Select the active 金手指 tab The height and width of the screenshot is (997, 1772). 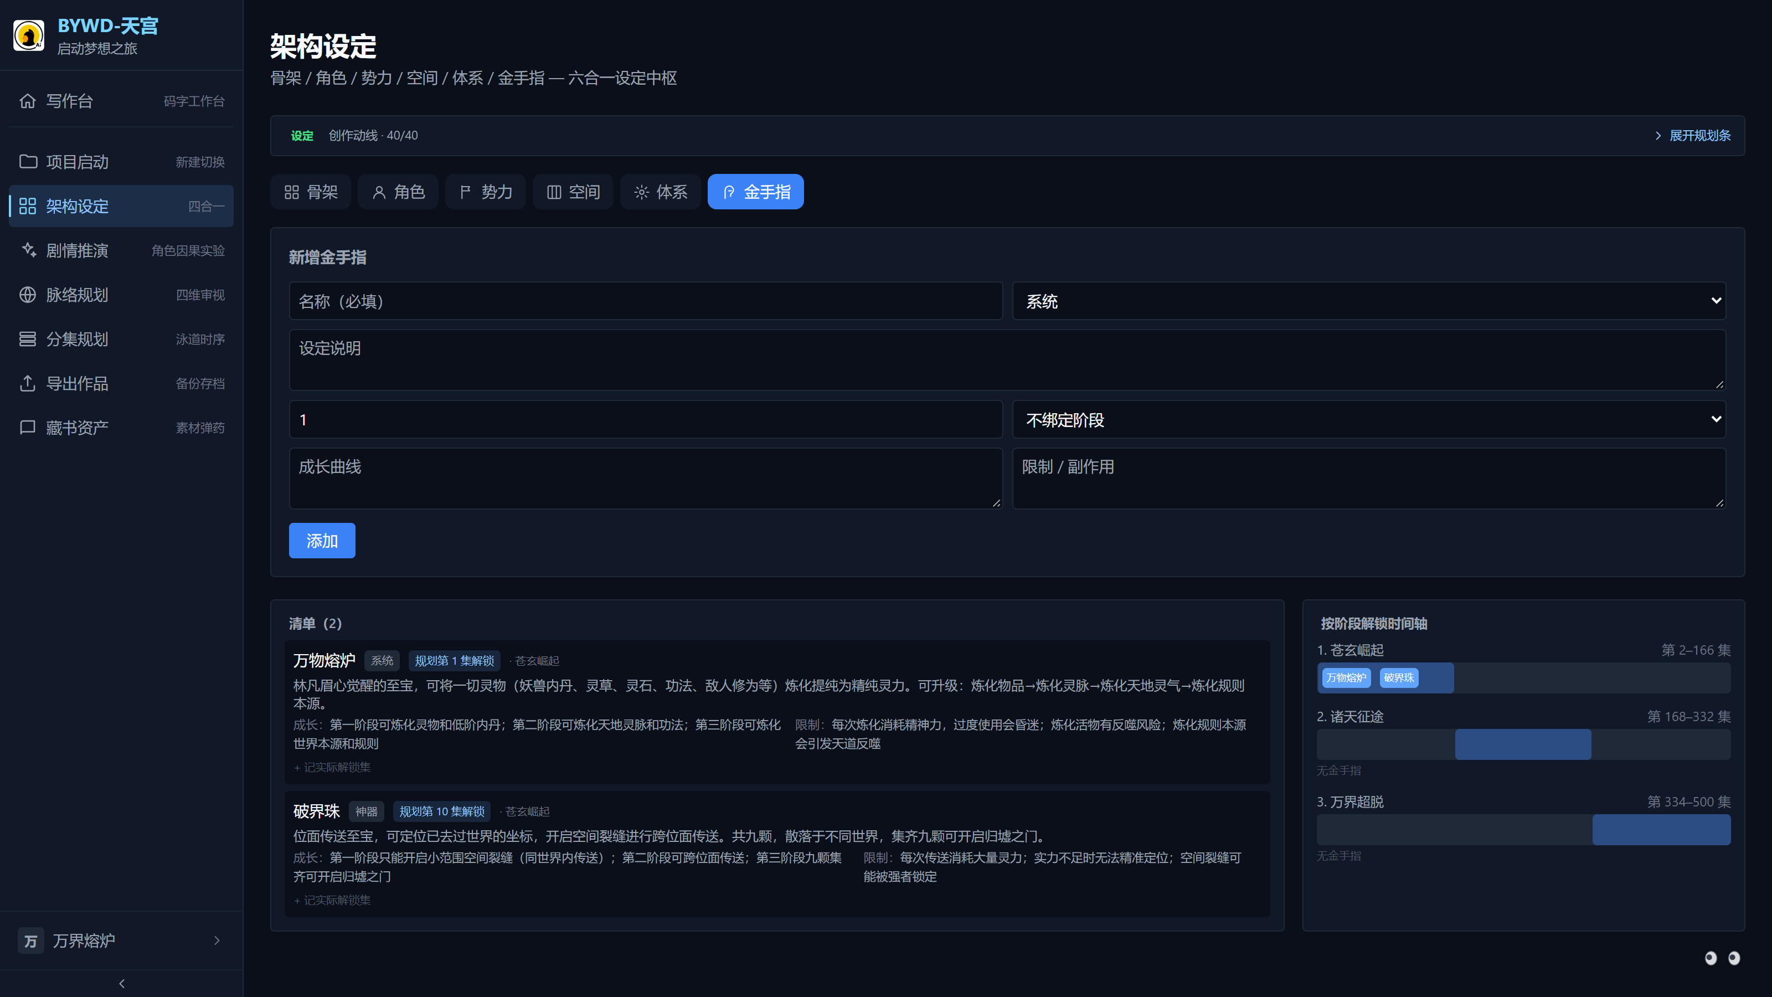[755, 191]
